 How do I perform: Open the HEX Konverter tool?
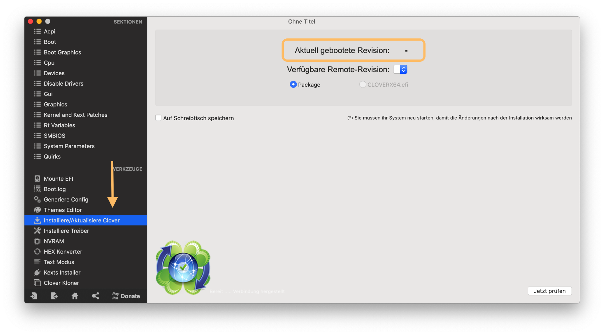[x=86, y=252]
